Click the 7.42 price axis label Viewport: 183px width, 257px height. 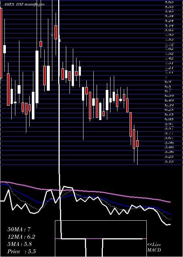[169, 58]
